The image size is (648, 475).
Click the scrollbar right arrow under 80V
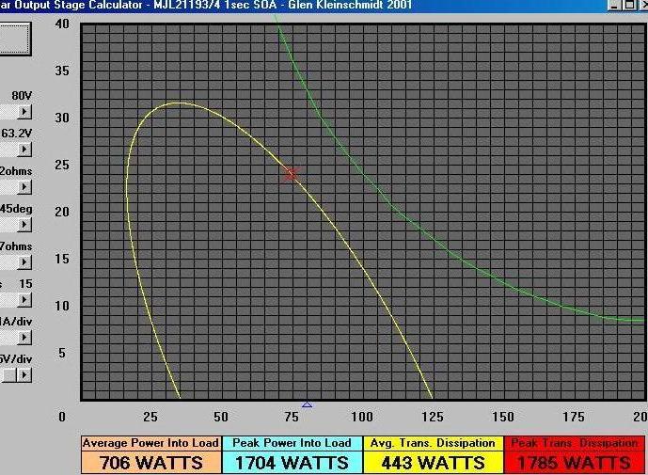[24, 112]
